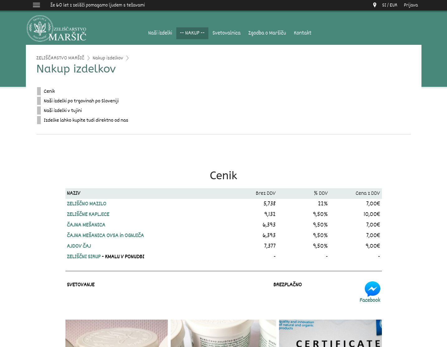This screenshot has width=447, height=347.
Task: Select the SI / EUR region selector
Action: click(389, 5)
